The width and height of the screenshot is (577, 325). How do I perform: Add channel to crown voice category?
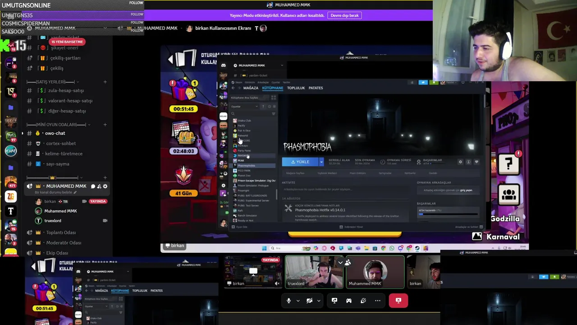105,177
